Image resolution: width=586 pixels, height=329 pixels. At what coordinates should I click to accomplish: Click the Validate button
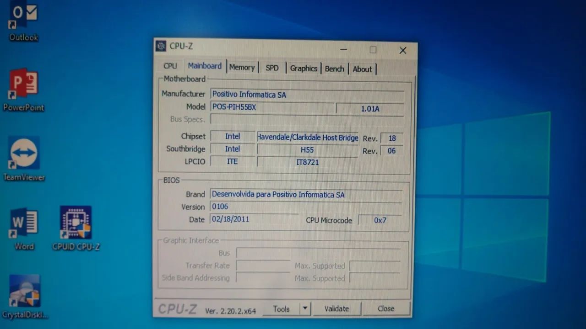[336, 309]
